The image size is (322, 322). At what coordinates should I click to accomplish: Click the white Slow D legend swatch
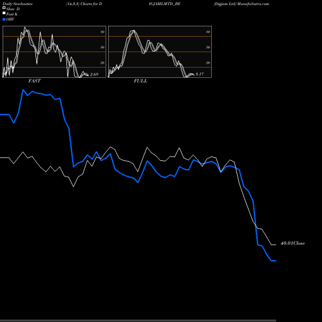[x=4, y=8]
